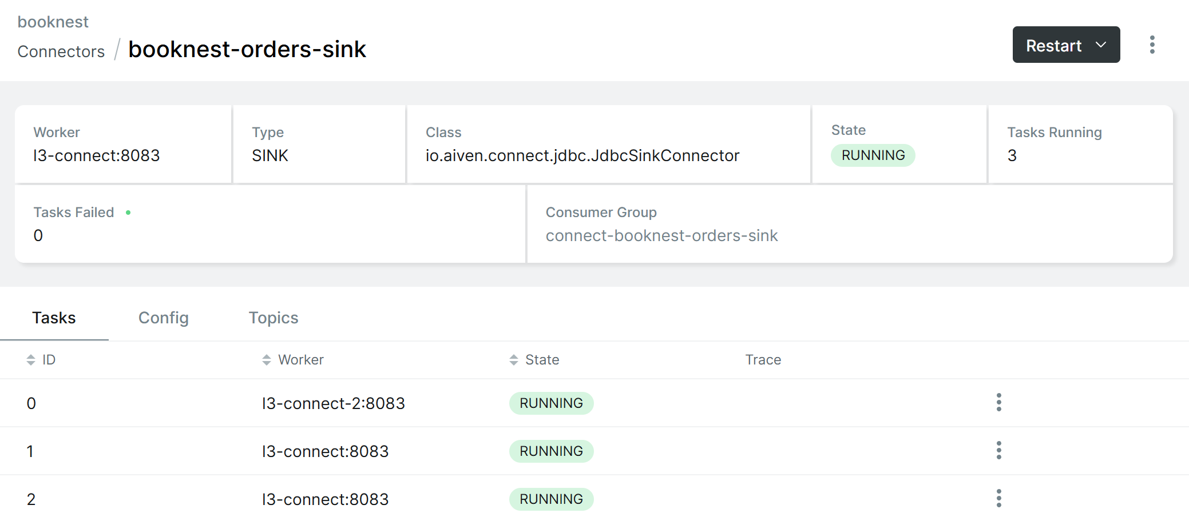Sort tasks by the State column

pyautogui.click(x=534, y=360)
